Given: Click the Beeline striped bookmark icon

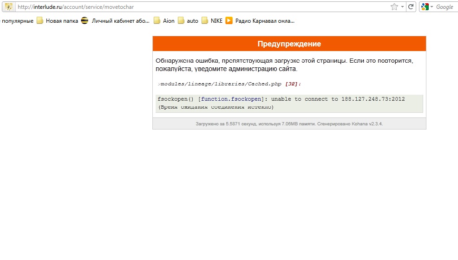Looking at the screenshot, I should (x=85, y=21).
